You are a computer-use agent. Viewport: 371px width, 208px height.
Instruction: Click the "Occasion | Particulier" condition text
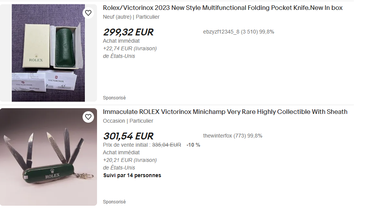(128, 121)
